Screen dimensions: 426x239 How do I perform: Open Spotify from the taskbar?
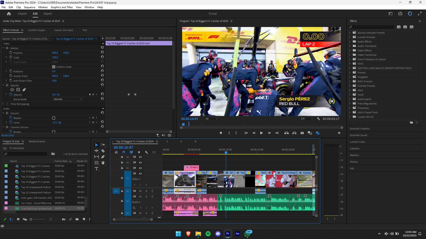pyautogui.click(x=208, y=234)
